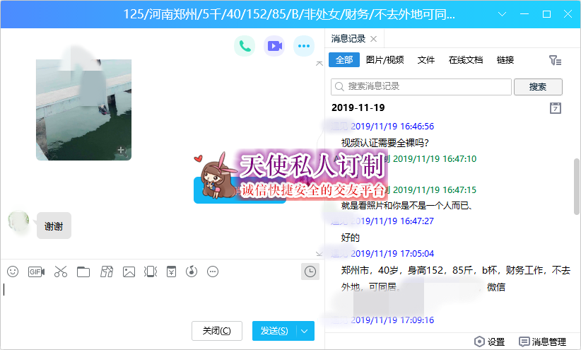Screen dimensions: 581x350
Task: Start a voice call with the phone icon
Action: pos(245,47)
